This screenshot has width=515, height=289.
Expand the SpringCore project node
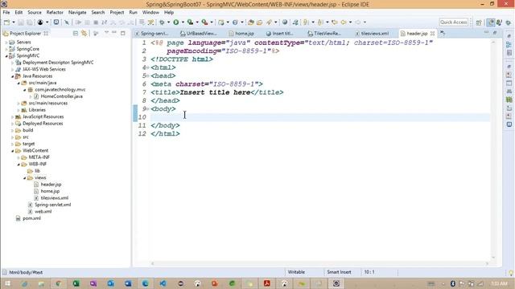[x=6, y=49]
